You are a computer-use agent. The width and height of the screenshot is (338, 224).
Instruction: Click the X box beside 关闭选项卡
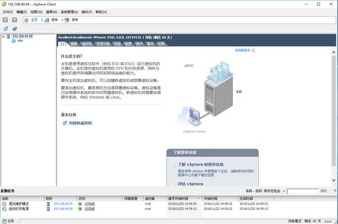(x=253, y=50)
